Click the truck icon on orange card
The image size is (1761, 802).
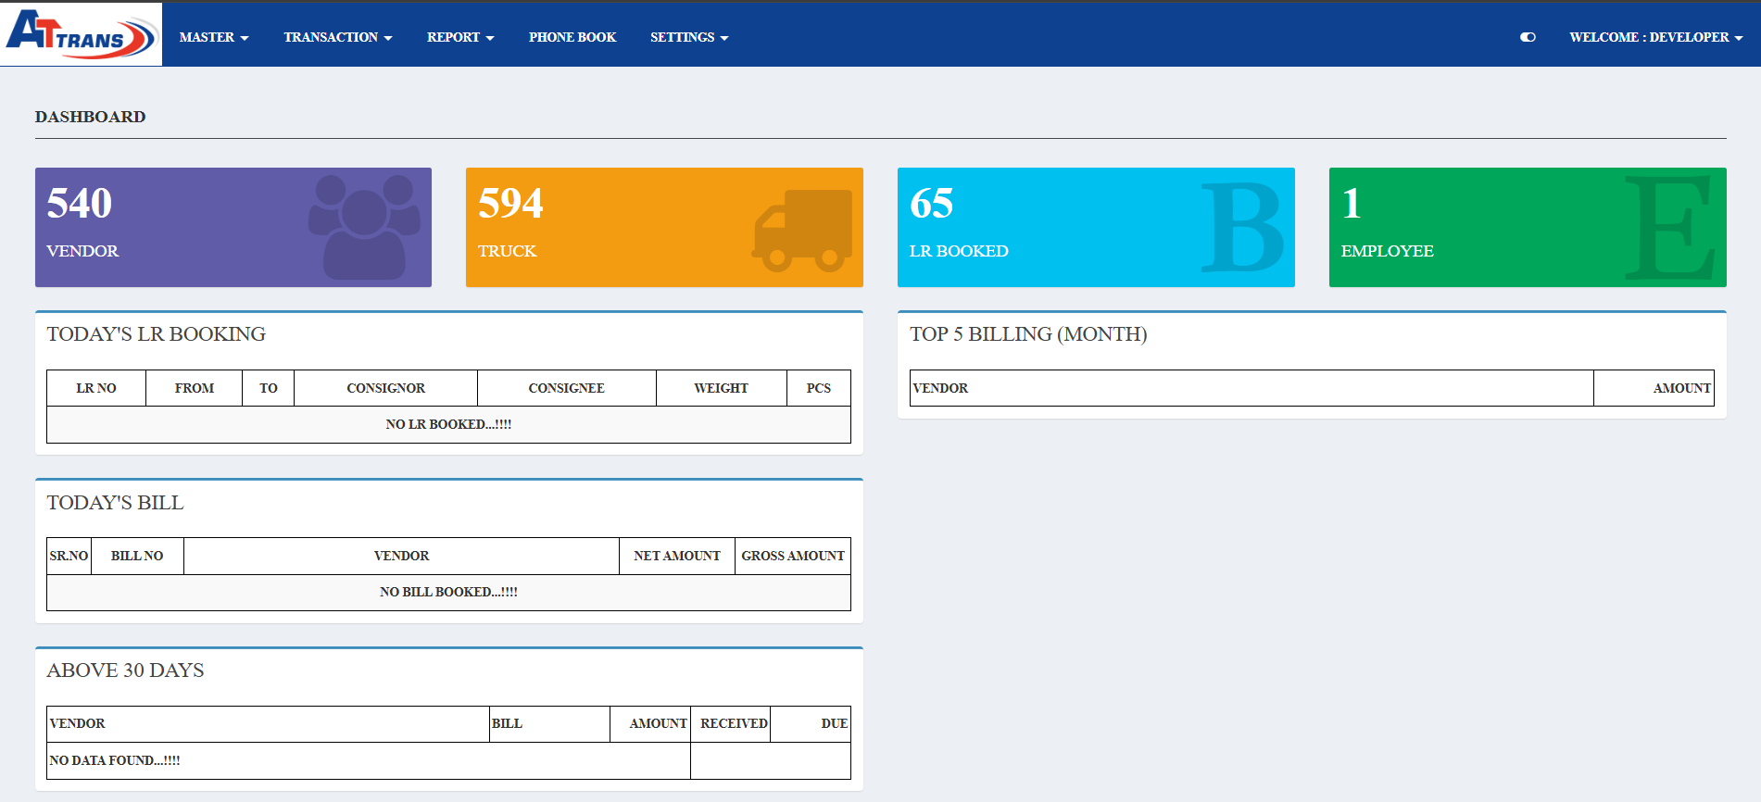[802, 231]
